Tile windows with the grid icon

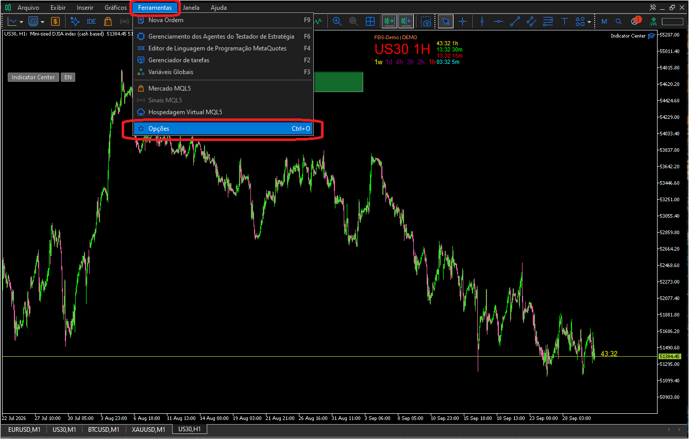[370, 22]
